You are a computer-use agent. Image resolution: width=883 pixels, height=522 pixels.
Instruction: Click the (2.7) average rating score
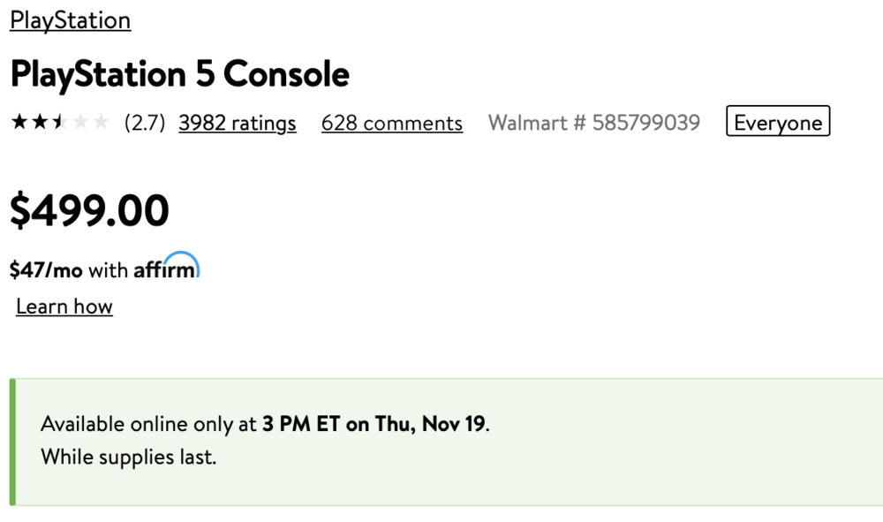145,123
